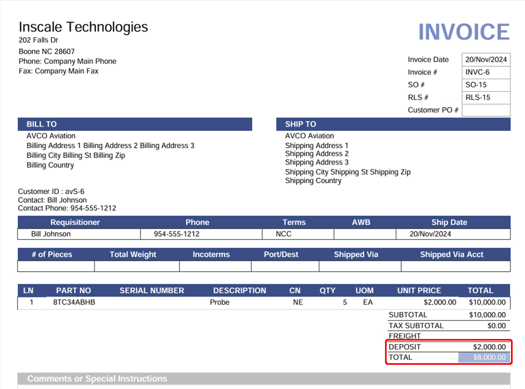Click the "Probe" description cell
The image size is (525, 389).
point(220,302)
